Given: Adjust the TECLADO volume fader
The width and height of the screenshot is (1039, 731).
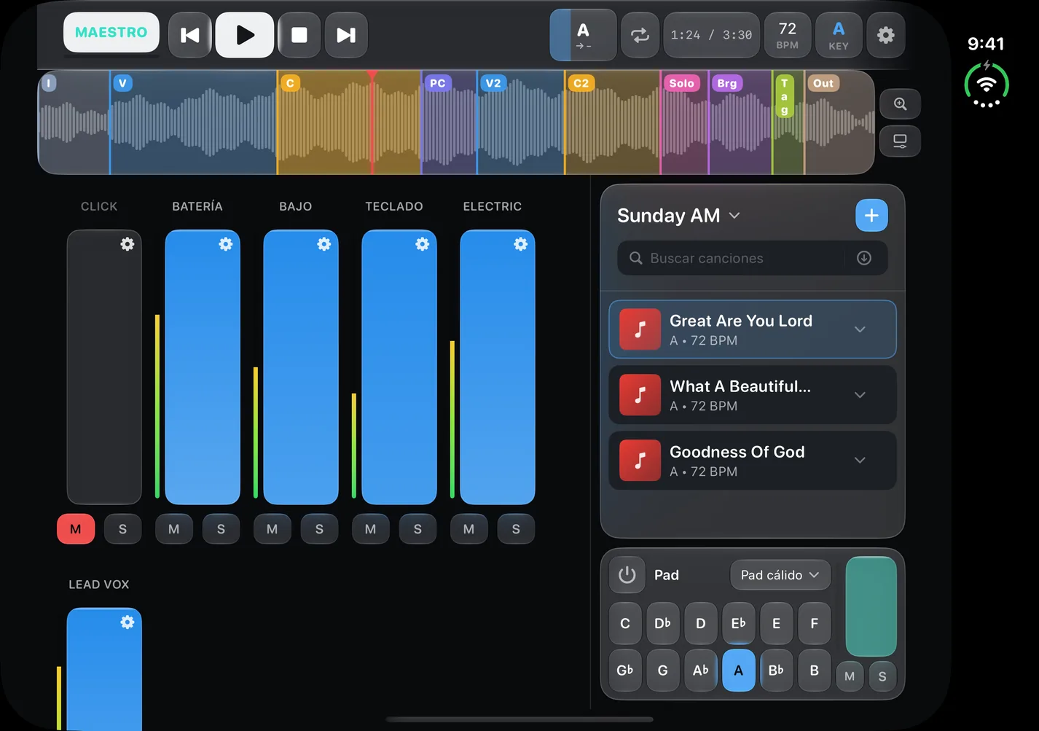Looking at the screenshot, I should pos(399,367).
